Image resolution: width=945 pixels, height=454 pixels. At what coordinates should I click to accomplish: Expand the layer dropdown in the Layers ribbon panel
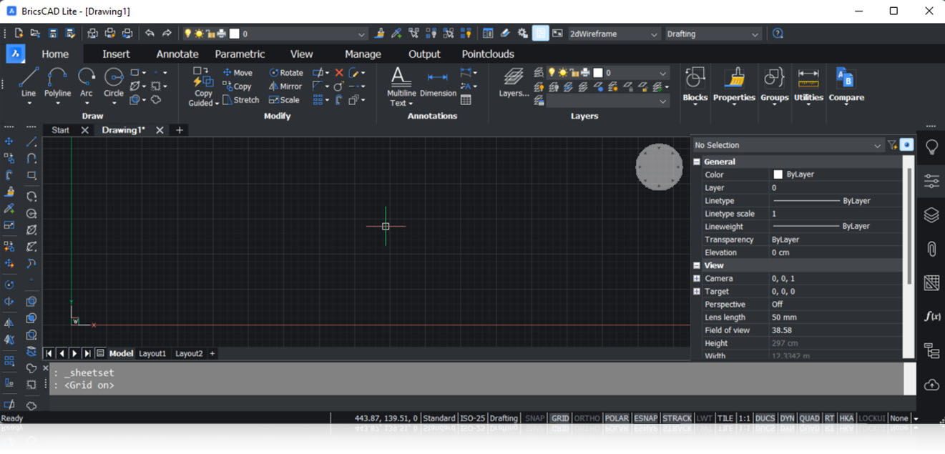click(662, 73)
